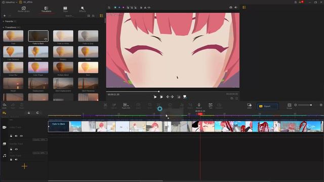Image resolution: width=324 pixels, height=182 pixels.
Task: Click the Record microphone icon
Action: [199, 106]
